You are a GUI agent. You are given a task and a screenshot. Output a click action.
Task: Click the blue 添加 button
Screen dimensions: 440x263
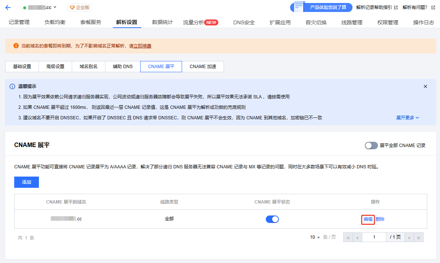(27, 182)
